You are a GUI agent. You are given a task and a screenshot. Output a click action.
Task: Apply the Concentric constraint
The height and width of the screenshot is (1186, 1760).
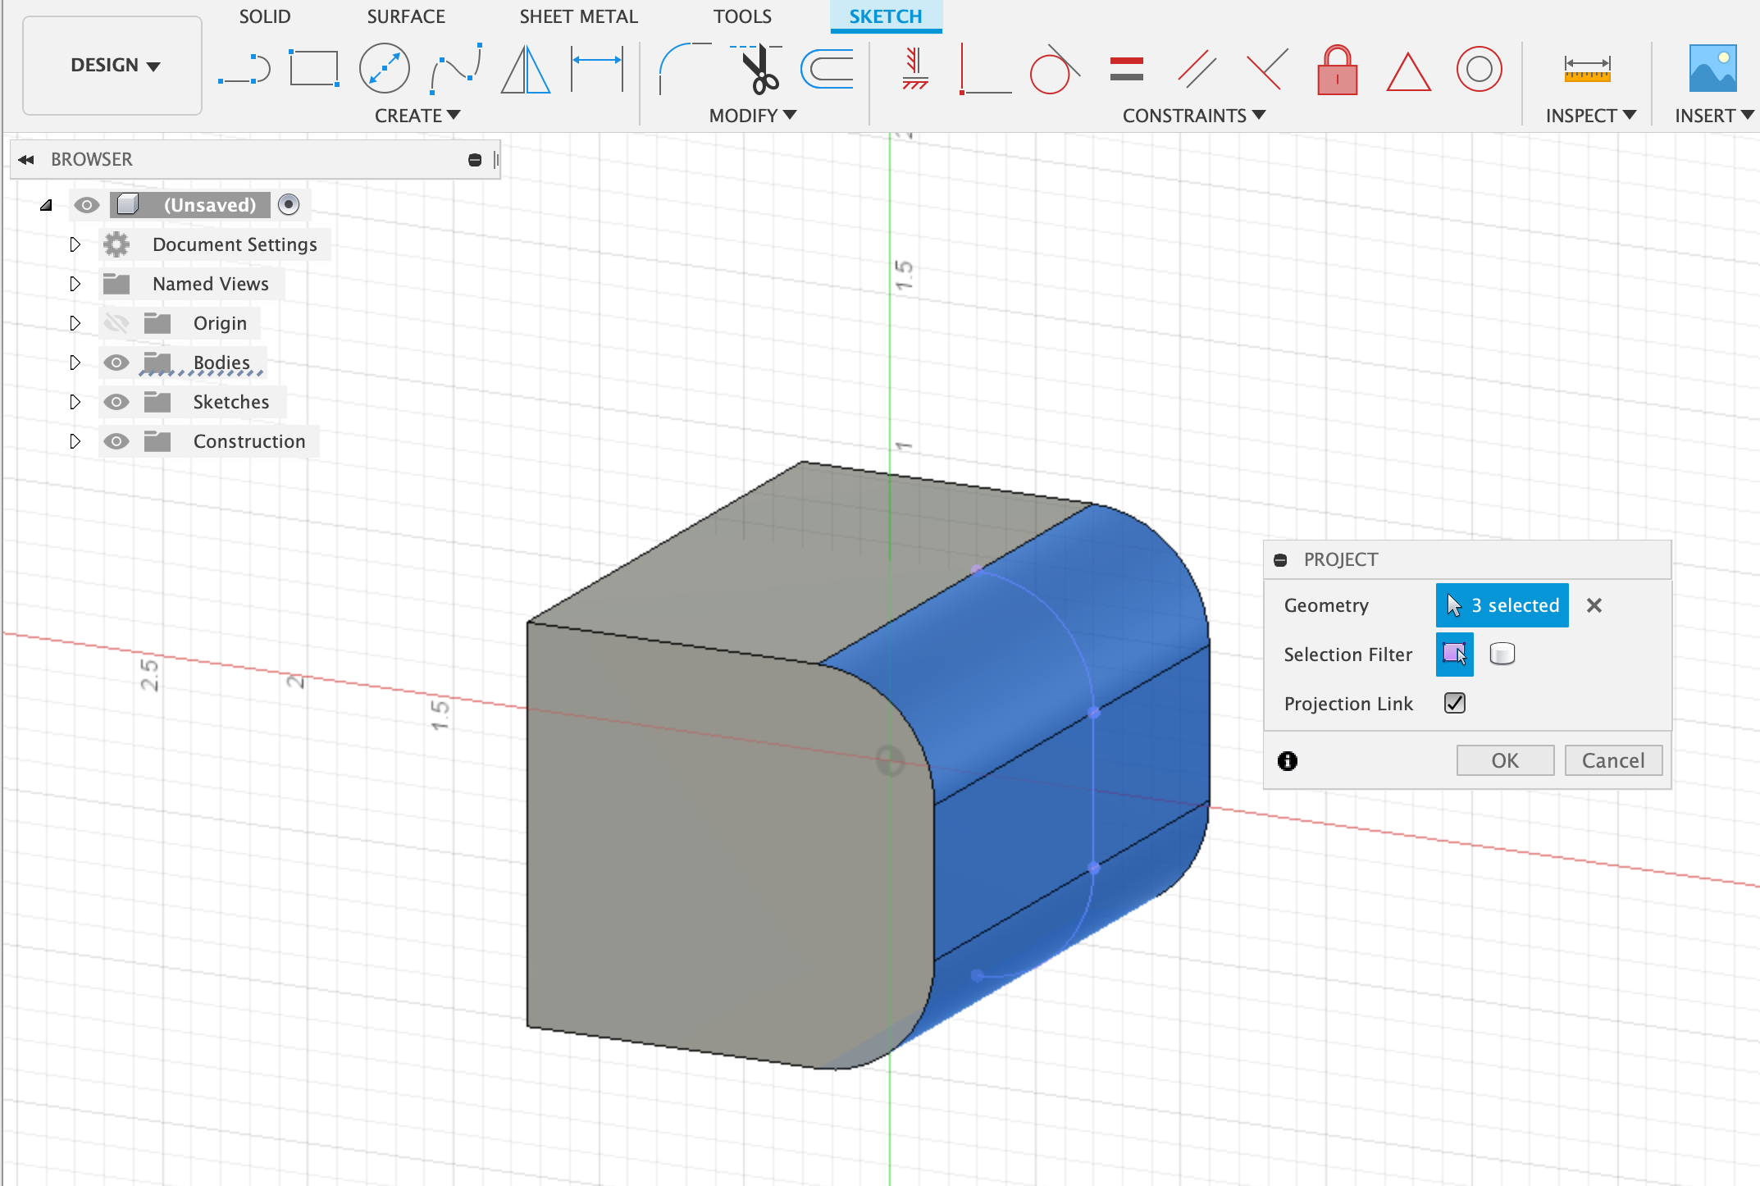(x=1479, y=69)
